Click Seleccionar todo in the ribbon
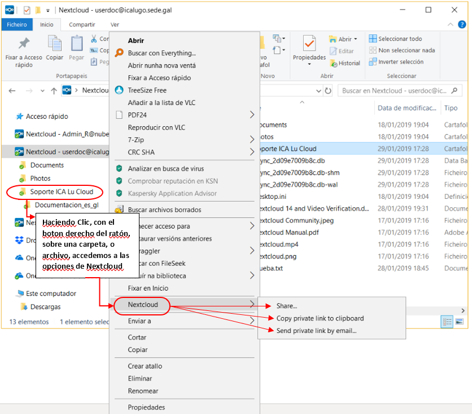Screen dimensions: 472x414 tap(400, 39)
